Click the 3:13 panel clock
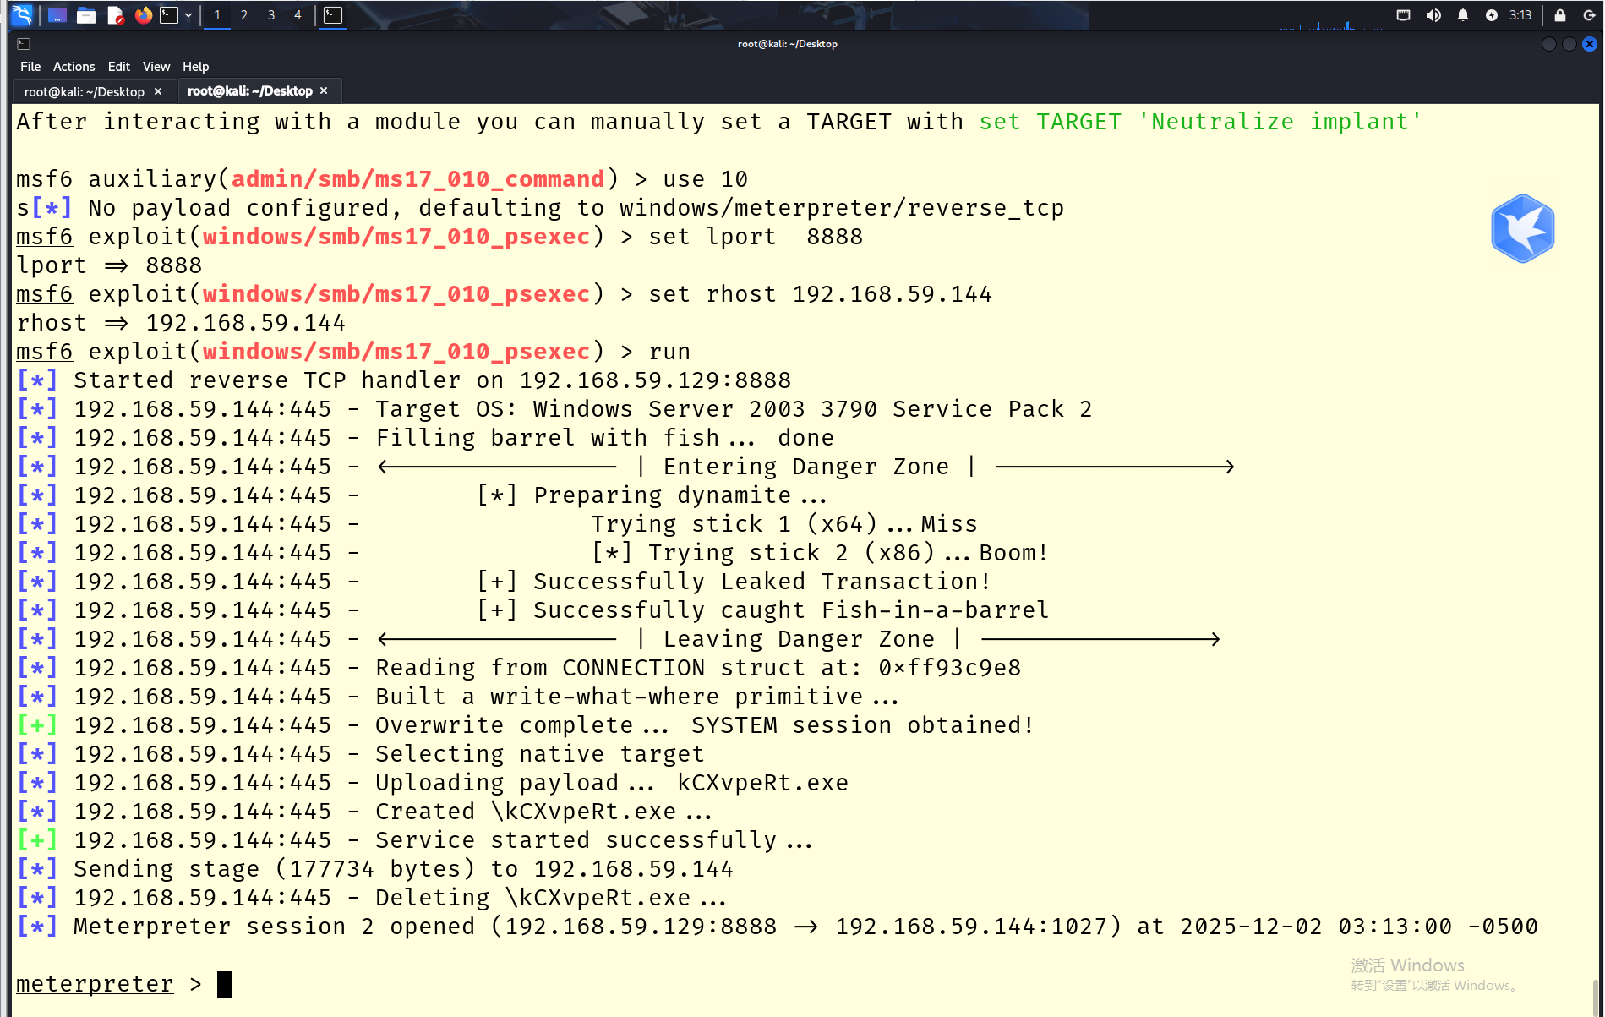This screenshot has width=1605, height=1017. [1520, 15]
